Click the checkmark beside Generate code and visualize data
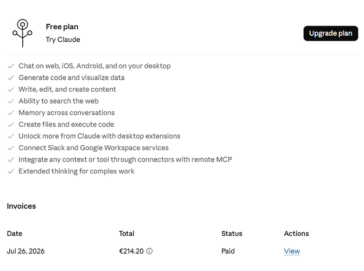 click(x=11, y=78)
